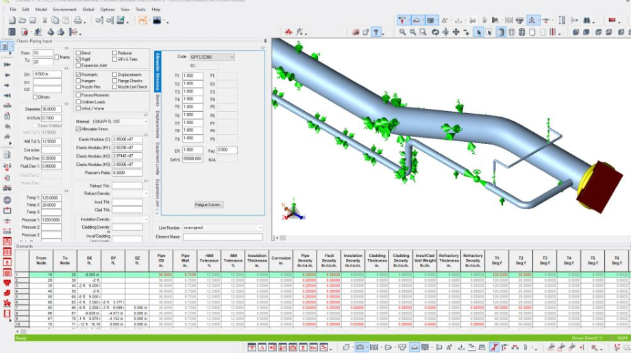Image resolution: width=631 pixels, height=355 pixels.
Task: Click the New file icon
Action: [x=12, y=21]
